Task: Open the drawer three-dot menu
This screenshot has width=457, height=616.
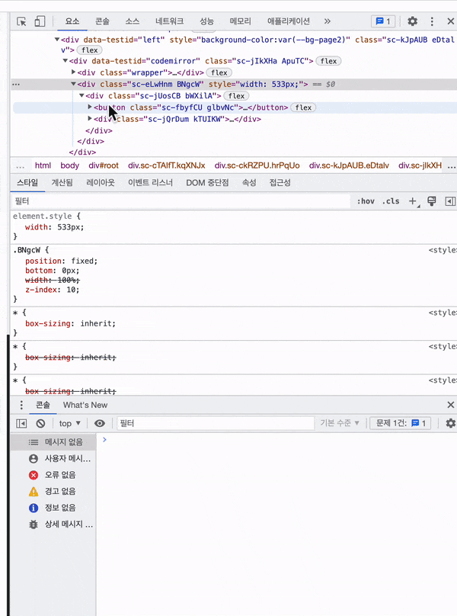Action: click(x=21, y=405)
